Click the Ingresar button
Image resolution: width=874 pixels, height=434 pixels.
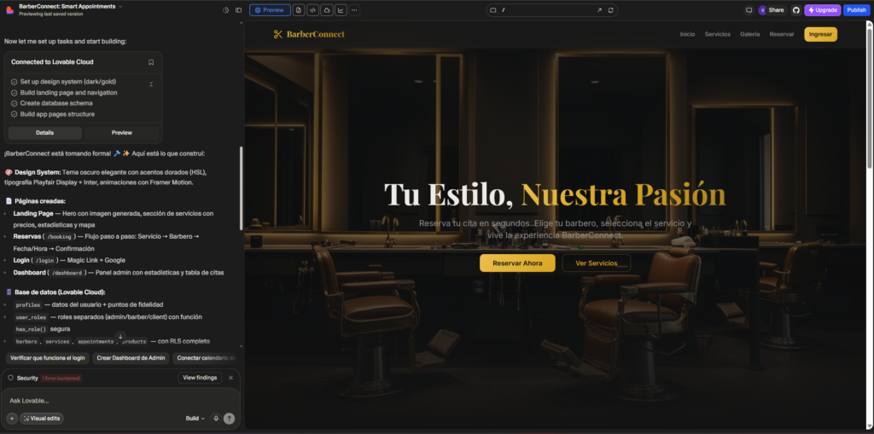(820, 35)
